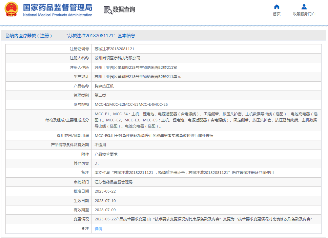Click the registrant name 苏州尚领医疗科技有限公司
Screen dimensions: 328x238
(117, 58)
